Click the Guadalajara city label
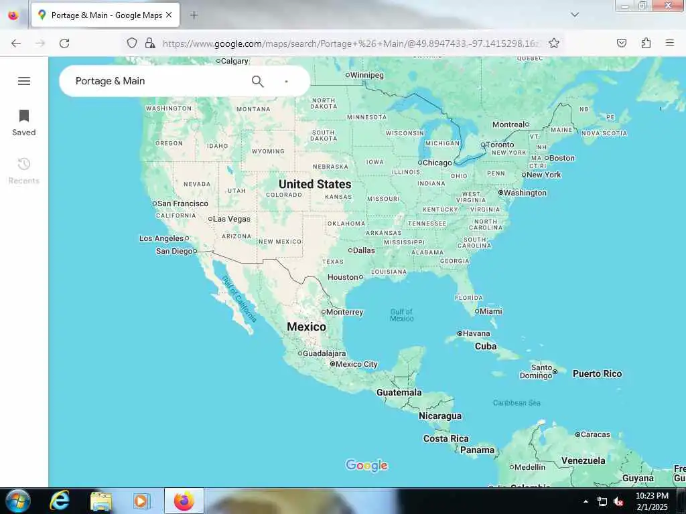 (324, 353)
